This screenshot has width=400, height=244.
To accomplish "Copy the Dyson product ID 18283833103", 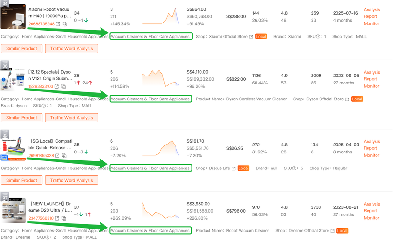I will (64, 86).
